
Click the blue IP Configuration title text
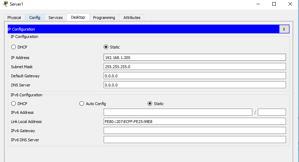coord(21,29)
